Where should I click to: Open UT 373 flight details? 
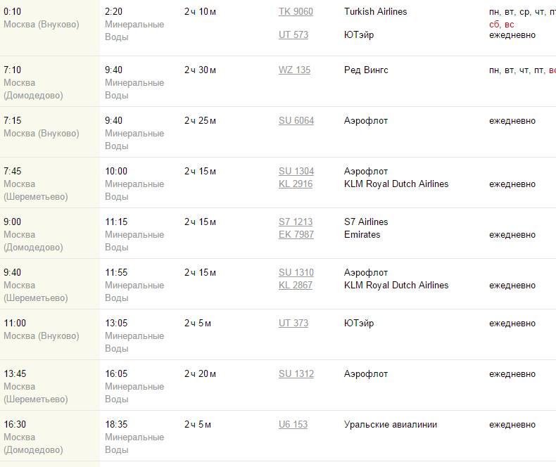293,323
